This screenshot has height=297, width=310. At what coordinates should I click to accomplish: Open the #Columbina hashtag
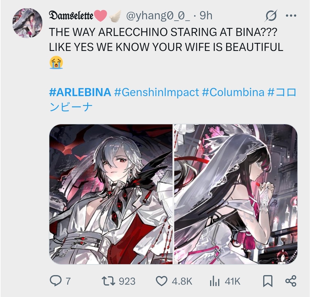(233, 92)
